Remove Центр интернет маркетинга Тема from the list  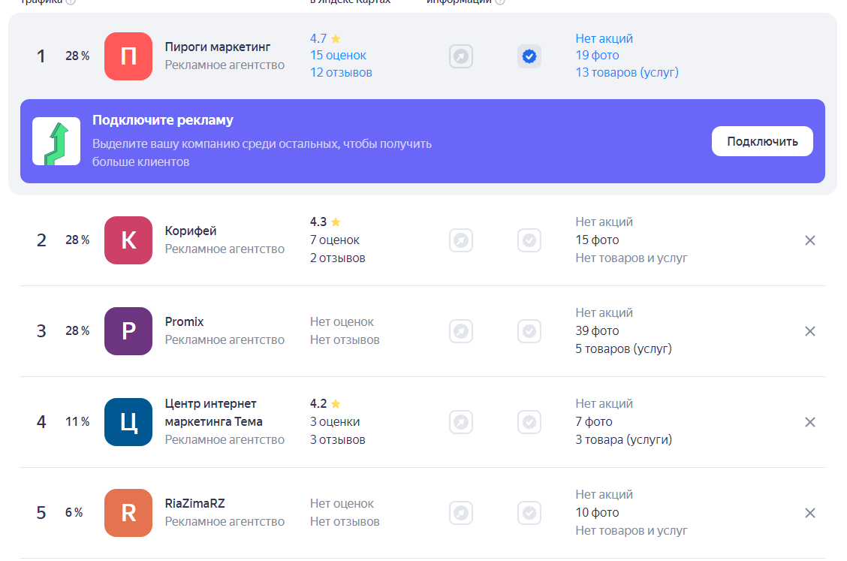809,421
